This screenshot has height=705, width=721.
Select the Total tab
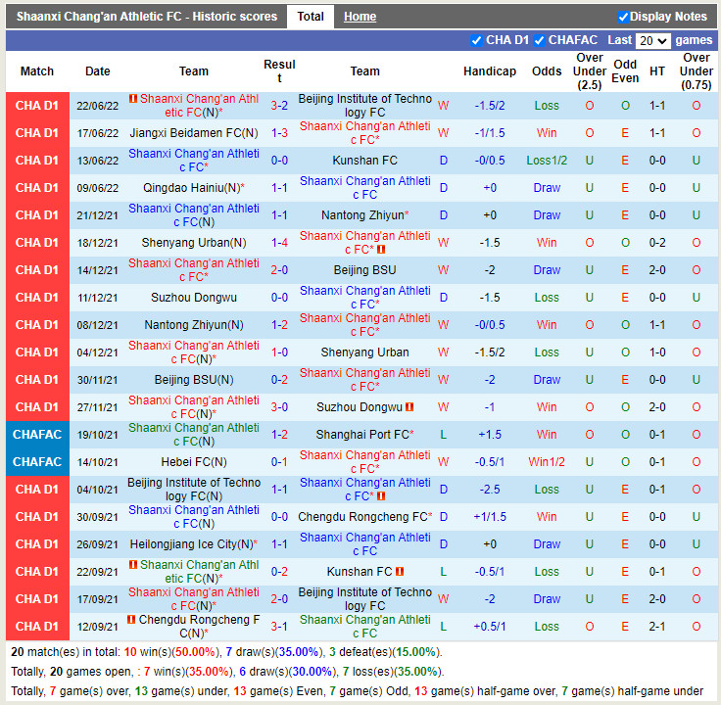311,17
